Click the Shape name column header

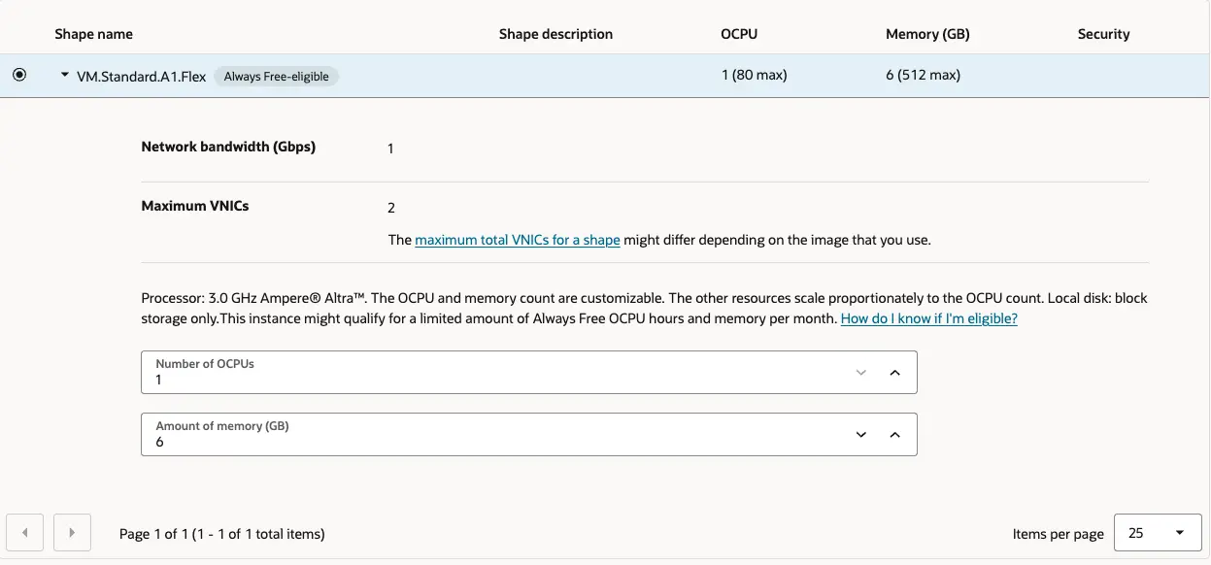[x=93, y=33]
